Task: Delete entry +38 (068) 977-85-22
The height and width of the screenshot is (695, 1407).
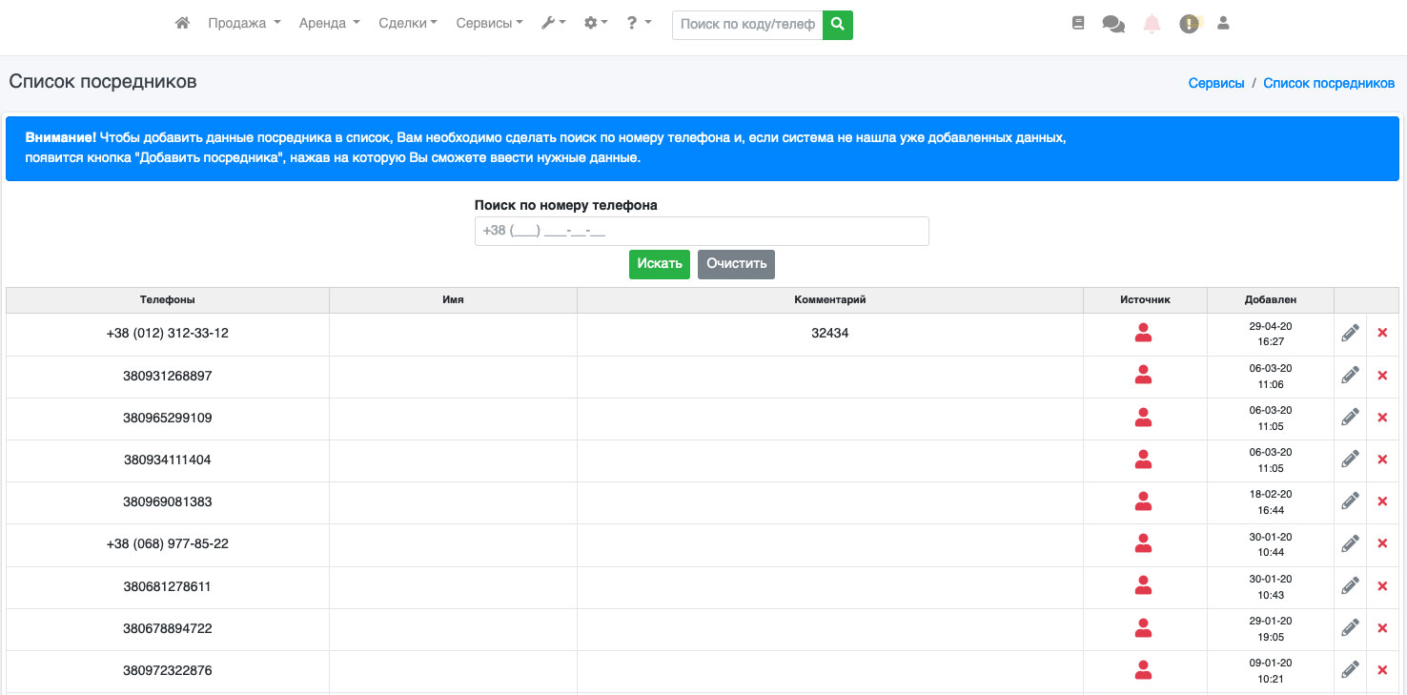Action: [x=1382, y=543]
